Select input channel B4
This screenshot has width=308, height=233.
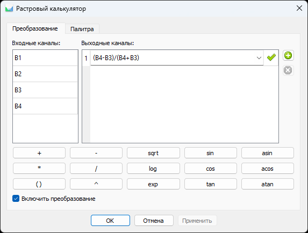[45, 106]
